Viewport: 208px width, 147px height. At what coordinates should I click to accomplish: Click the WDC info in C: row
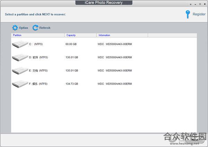tap(115, 44)
